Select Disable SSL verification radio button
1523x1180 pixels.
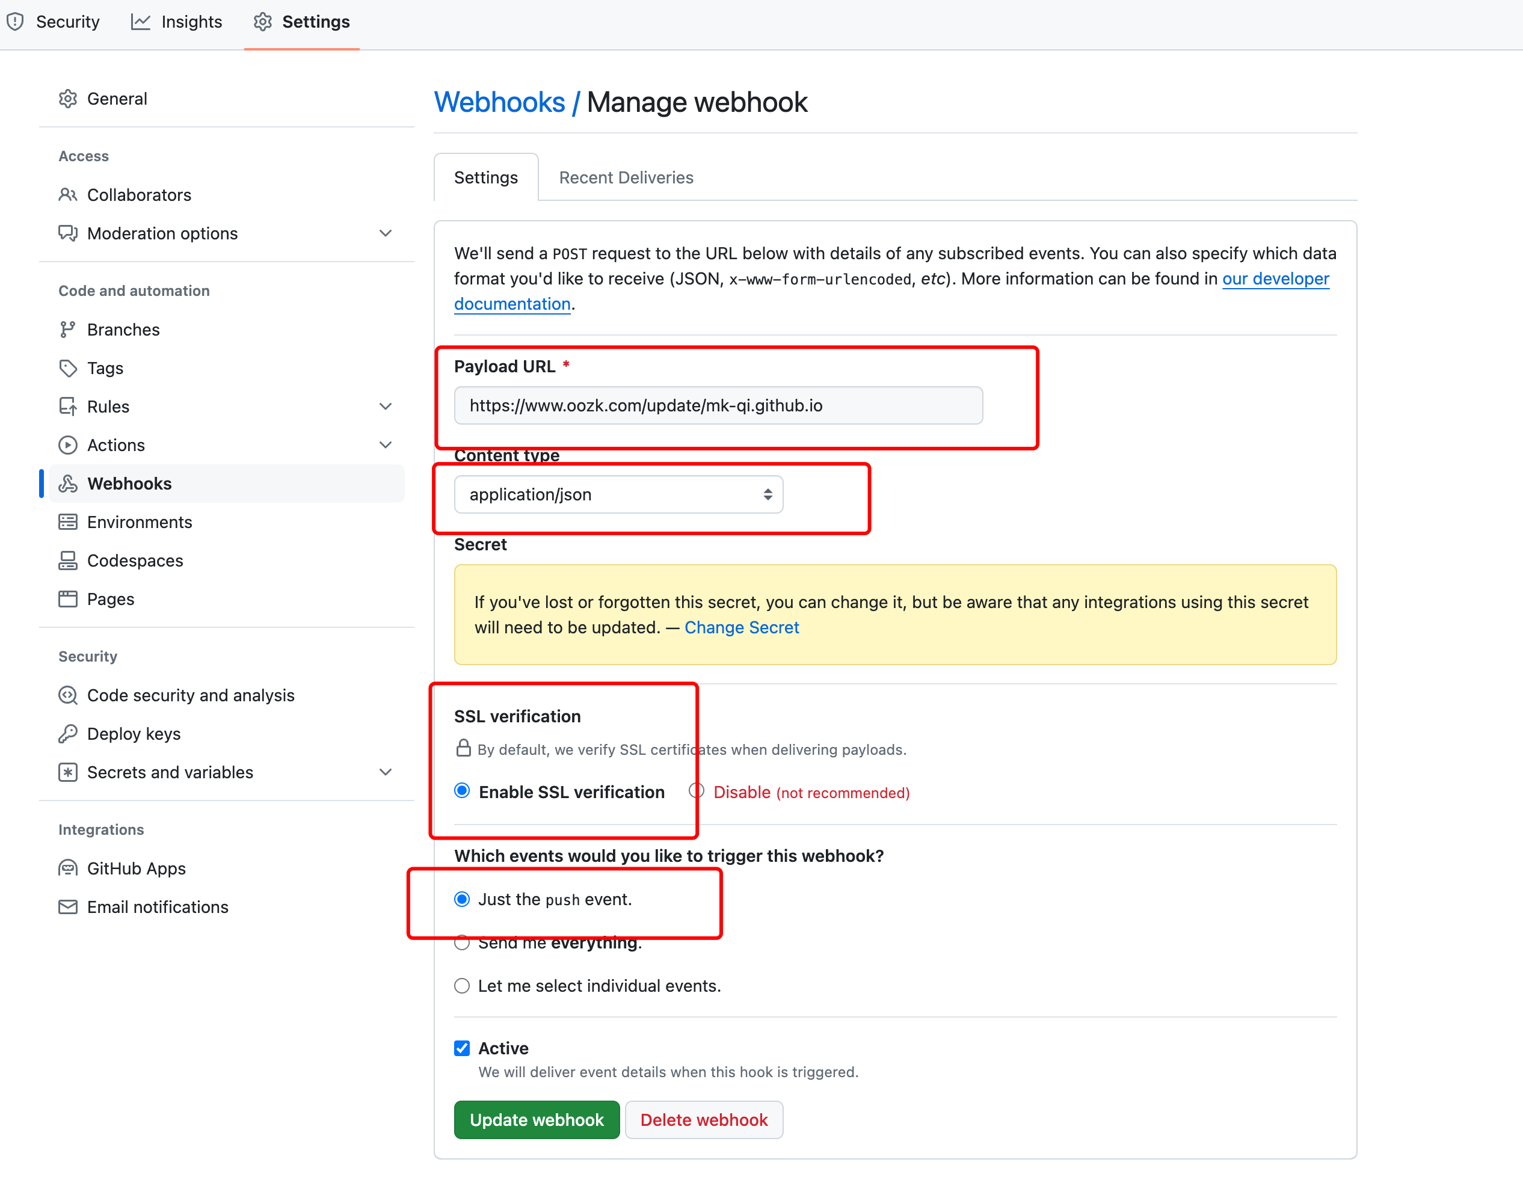pos(696,791)
